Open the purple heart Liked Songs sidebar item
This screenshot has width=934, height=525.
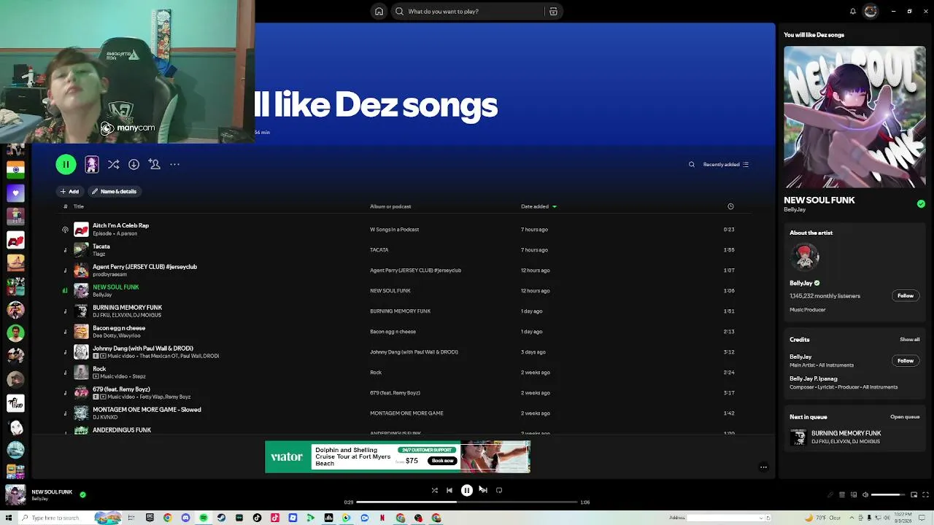click(x=15, y=193)
